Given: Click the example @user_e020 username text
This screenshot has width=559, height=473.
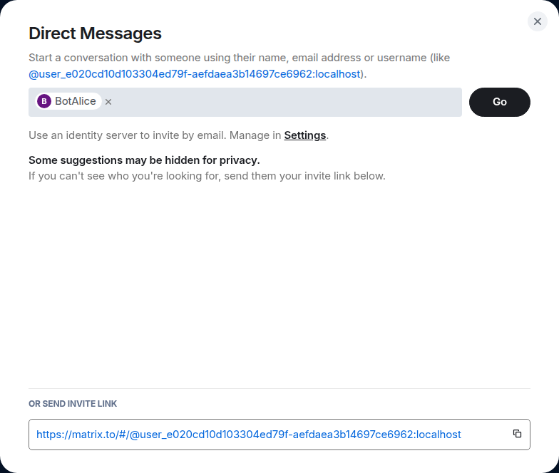Looking at the screenshot, I should tap(195, 73).
